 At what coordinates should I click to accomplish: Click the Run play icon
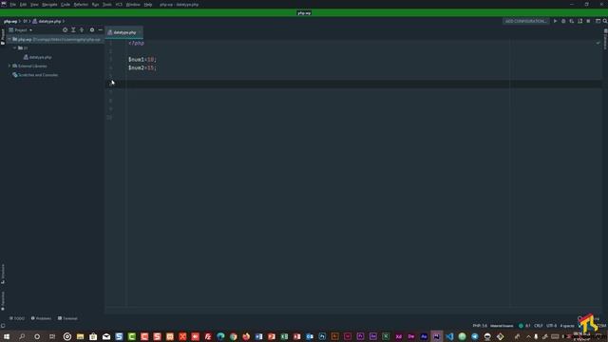pos(555,21)
